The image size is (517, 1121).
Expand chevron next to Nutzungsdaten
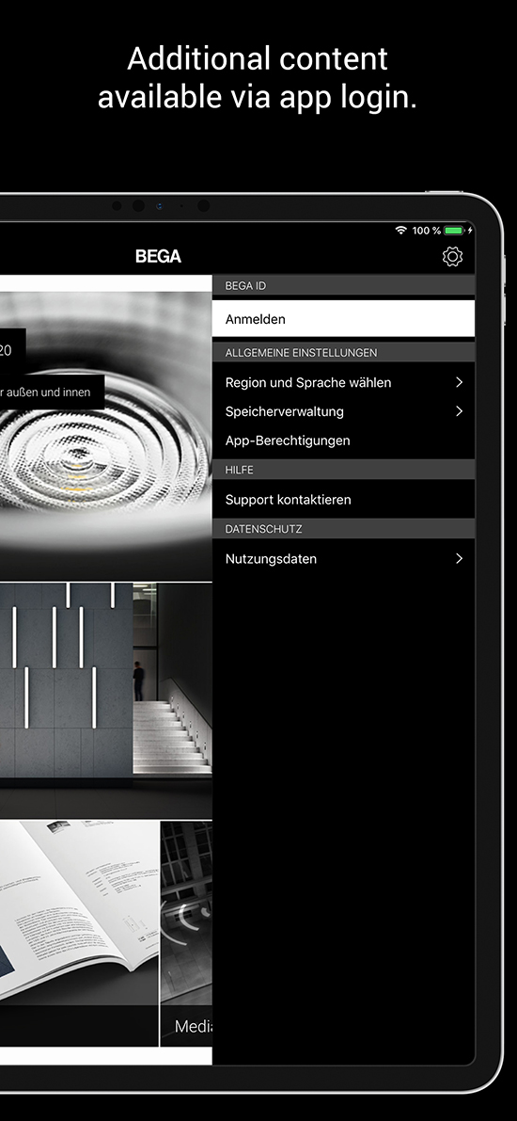coord(459,558)
